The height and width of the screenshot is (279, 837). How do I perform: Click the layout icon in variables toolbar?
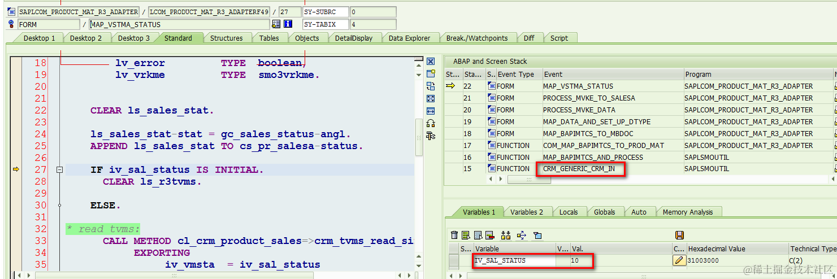click(537, 236)
